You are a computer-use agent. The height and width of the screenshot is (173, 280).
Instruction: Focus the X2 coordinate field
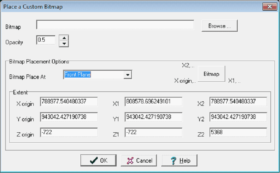(238, 102)
